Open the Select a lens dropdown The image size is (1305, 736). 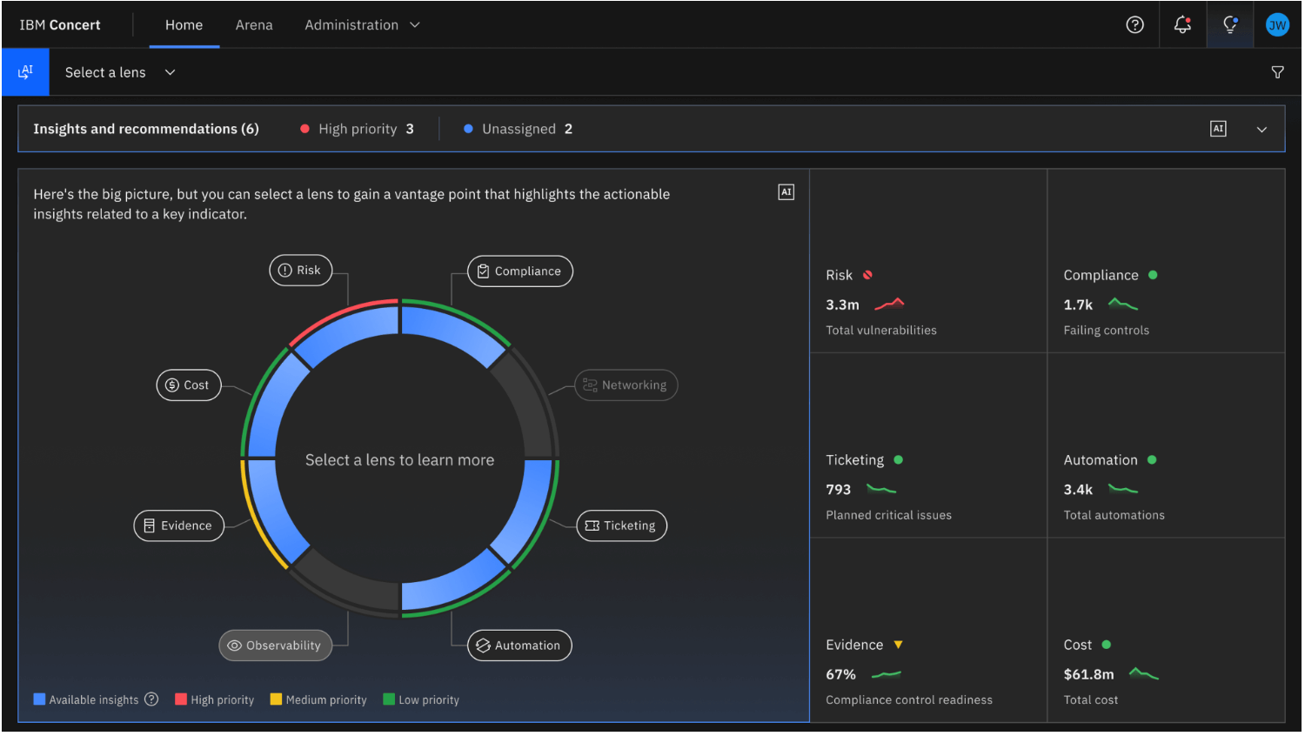pos(120,72)
